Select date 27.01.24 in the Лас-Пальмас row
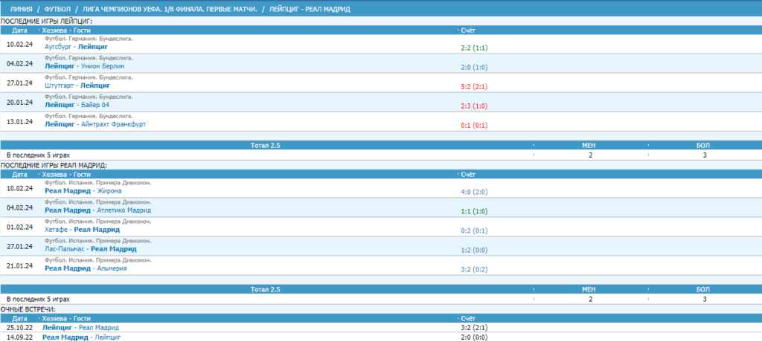The width and height of the screenshot is (762, 342). (x=20, y=246)
